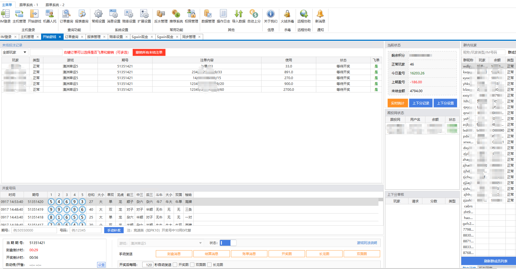Open the 远程协助 remote assistance icon
516x269 pixels.
304,16
